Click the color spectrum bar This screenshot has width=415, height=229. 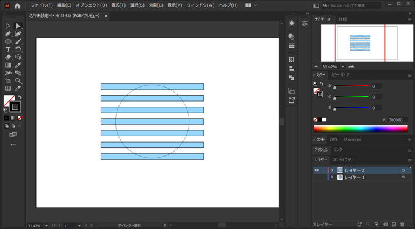[x=361, y=129]
